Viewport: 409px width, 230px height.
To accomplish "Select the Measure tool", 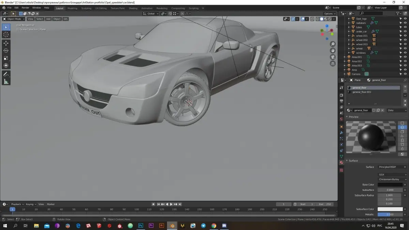I will [6, 81].
